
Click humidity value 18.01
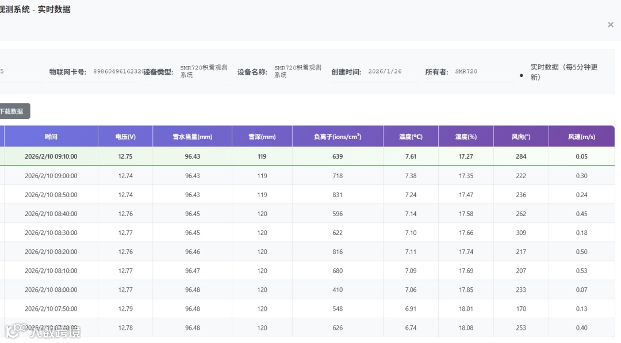click(x=466, y=309)
